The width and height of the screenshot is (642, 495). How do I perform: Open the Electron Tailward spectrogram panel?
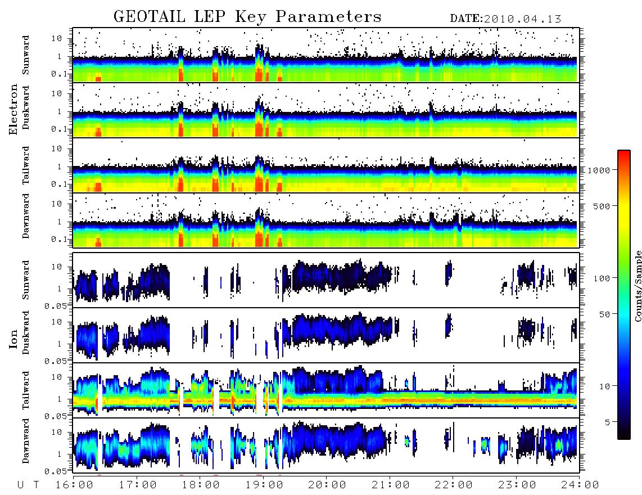(x=326, y=165)
